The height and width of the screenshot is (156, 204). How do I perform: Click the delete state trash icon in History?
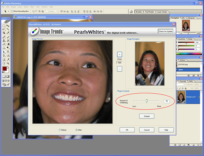click(x=198, y=75)
